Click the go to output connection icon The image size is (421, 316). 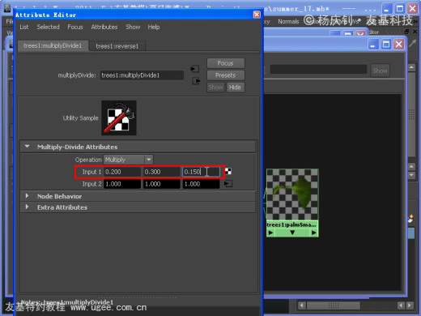[196, 81]
